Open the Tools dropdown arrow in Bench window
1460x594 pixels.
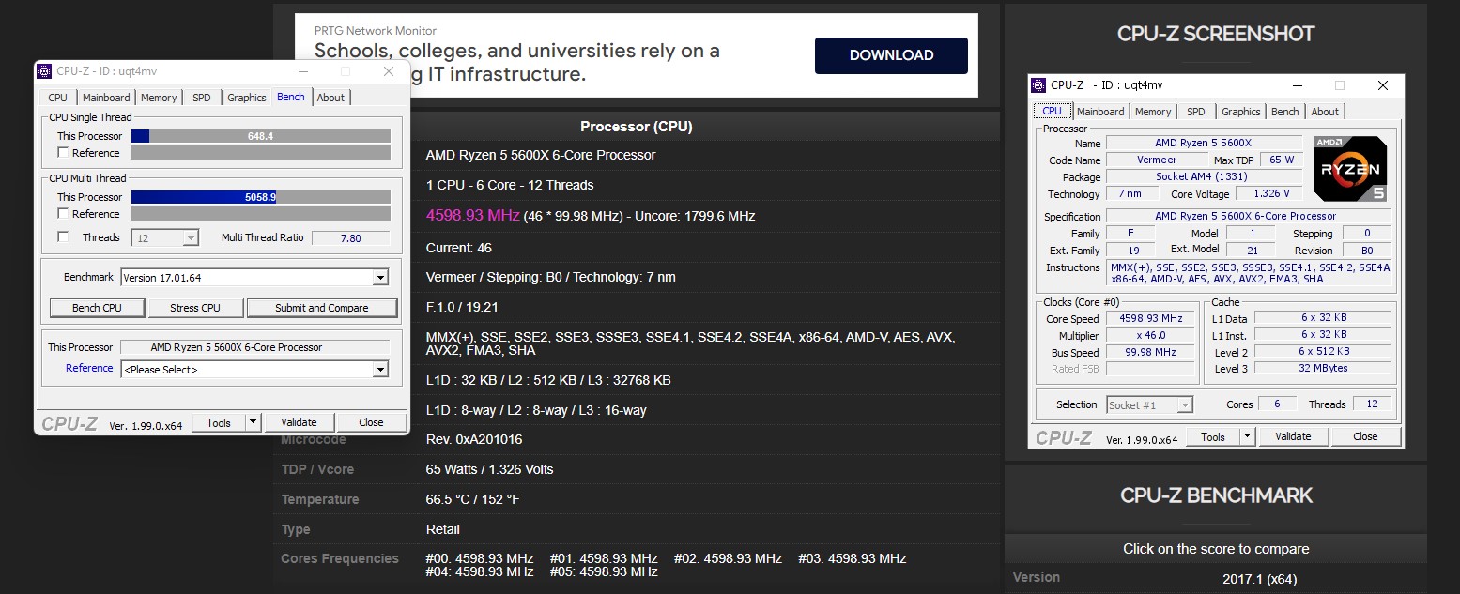[x=253, y=422]
